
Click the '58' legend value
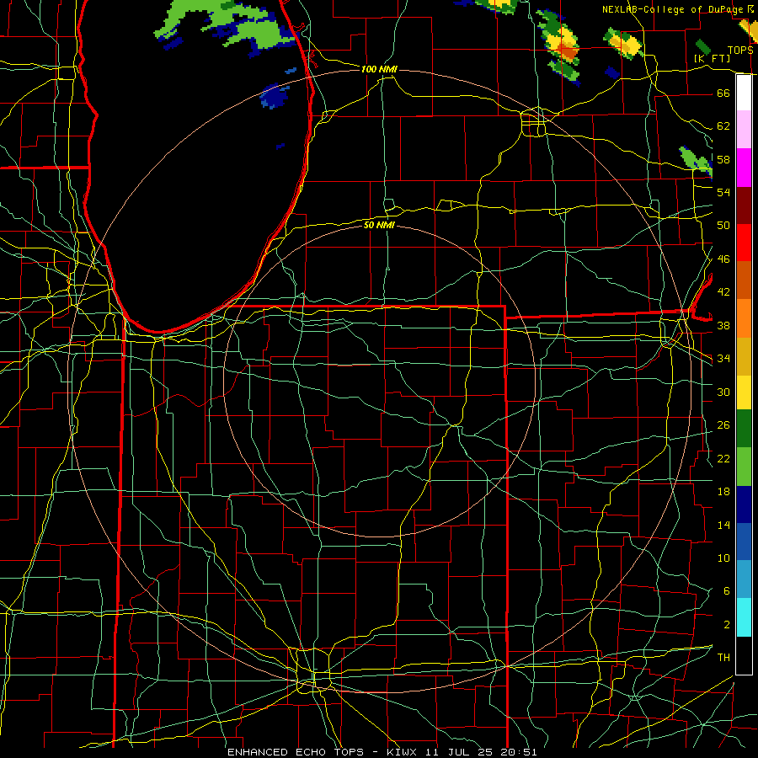tap(723, 159)
